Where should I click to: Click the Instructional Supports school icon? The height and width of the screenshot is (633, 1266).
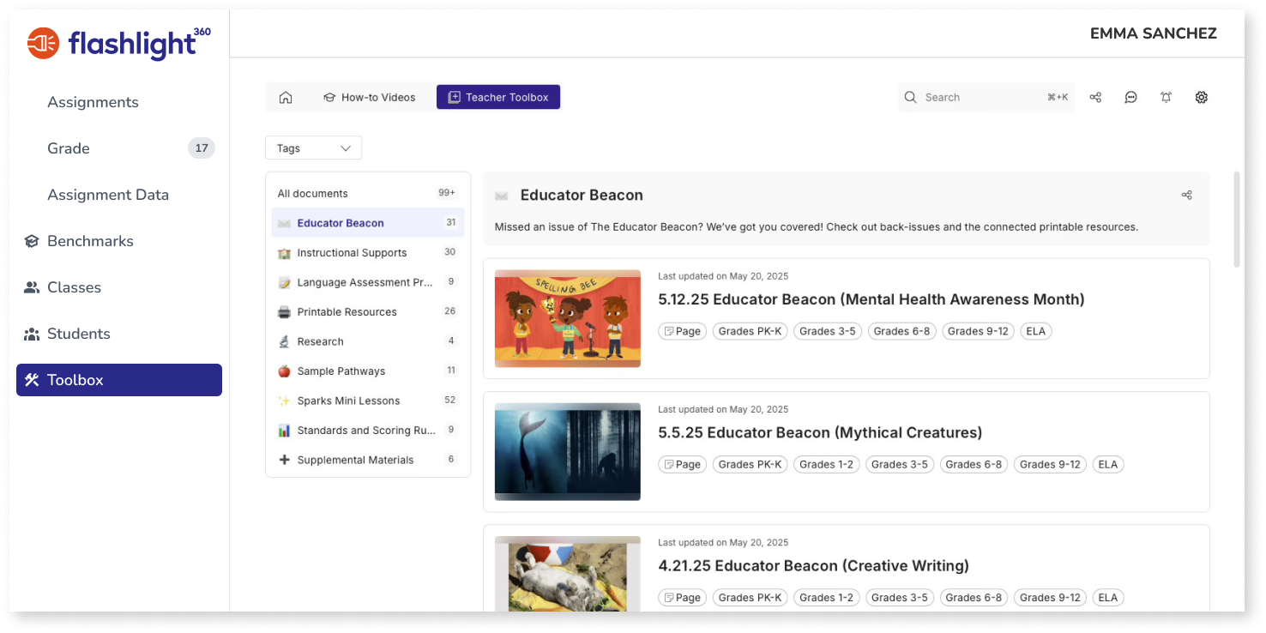(x=284, y=253)
